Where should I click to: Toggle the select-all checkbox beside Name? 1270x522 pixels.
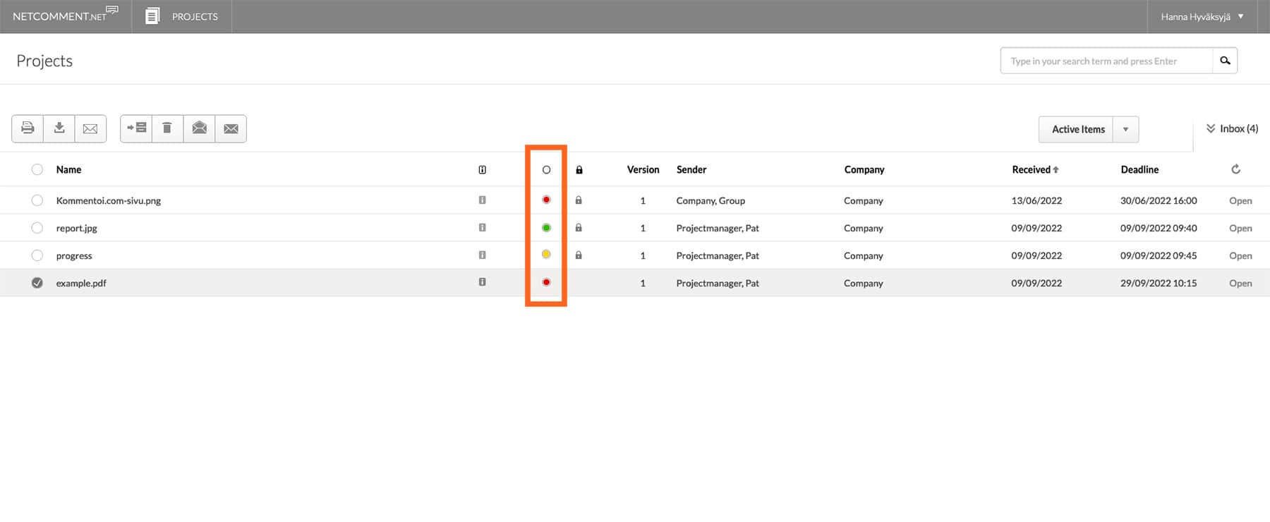tap(37, 169)
